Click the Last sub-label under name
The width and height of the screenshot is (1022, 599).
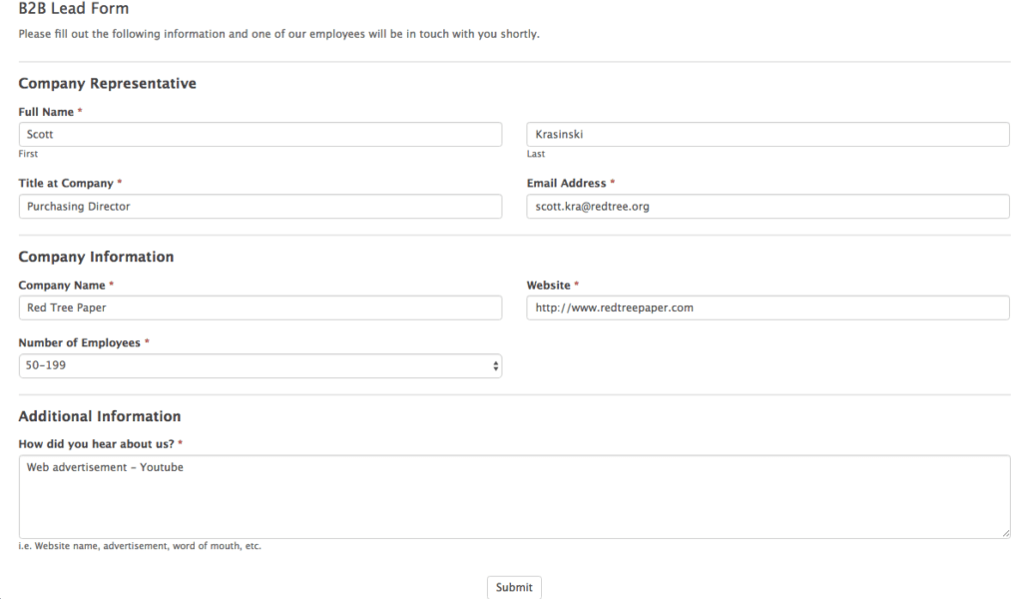(536, 155)
